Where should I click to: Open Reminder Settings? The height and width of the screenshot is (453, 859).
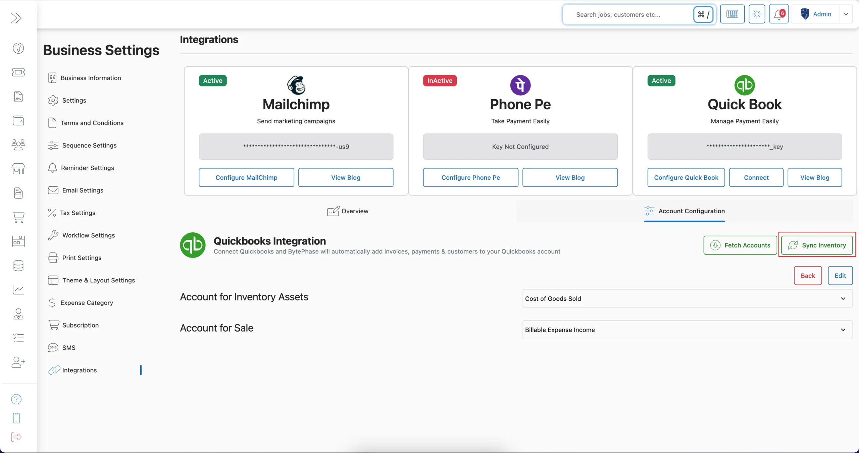pyautogui.click(x=81, y=168)
